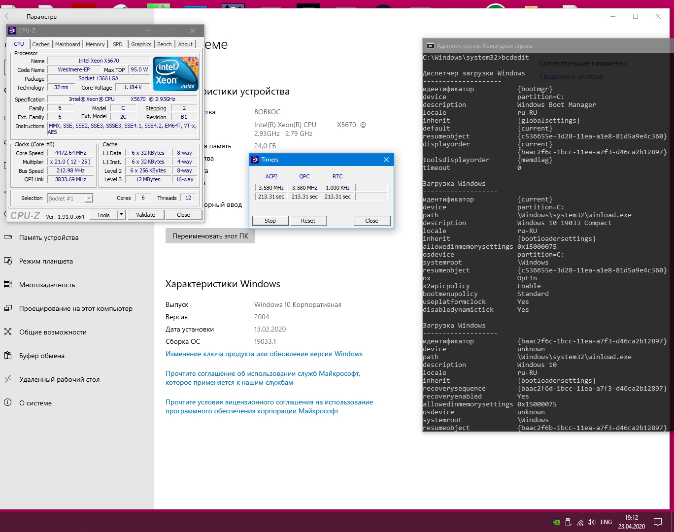Click the Intel Xeon inside logo
This screenshot has height=532, width=674.
(x=176, y=74)
